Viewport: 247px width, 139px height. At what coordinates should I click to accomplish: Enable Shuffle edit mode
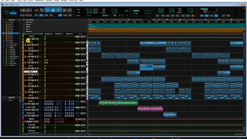7,11
